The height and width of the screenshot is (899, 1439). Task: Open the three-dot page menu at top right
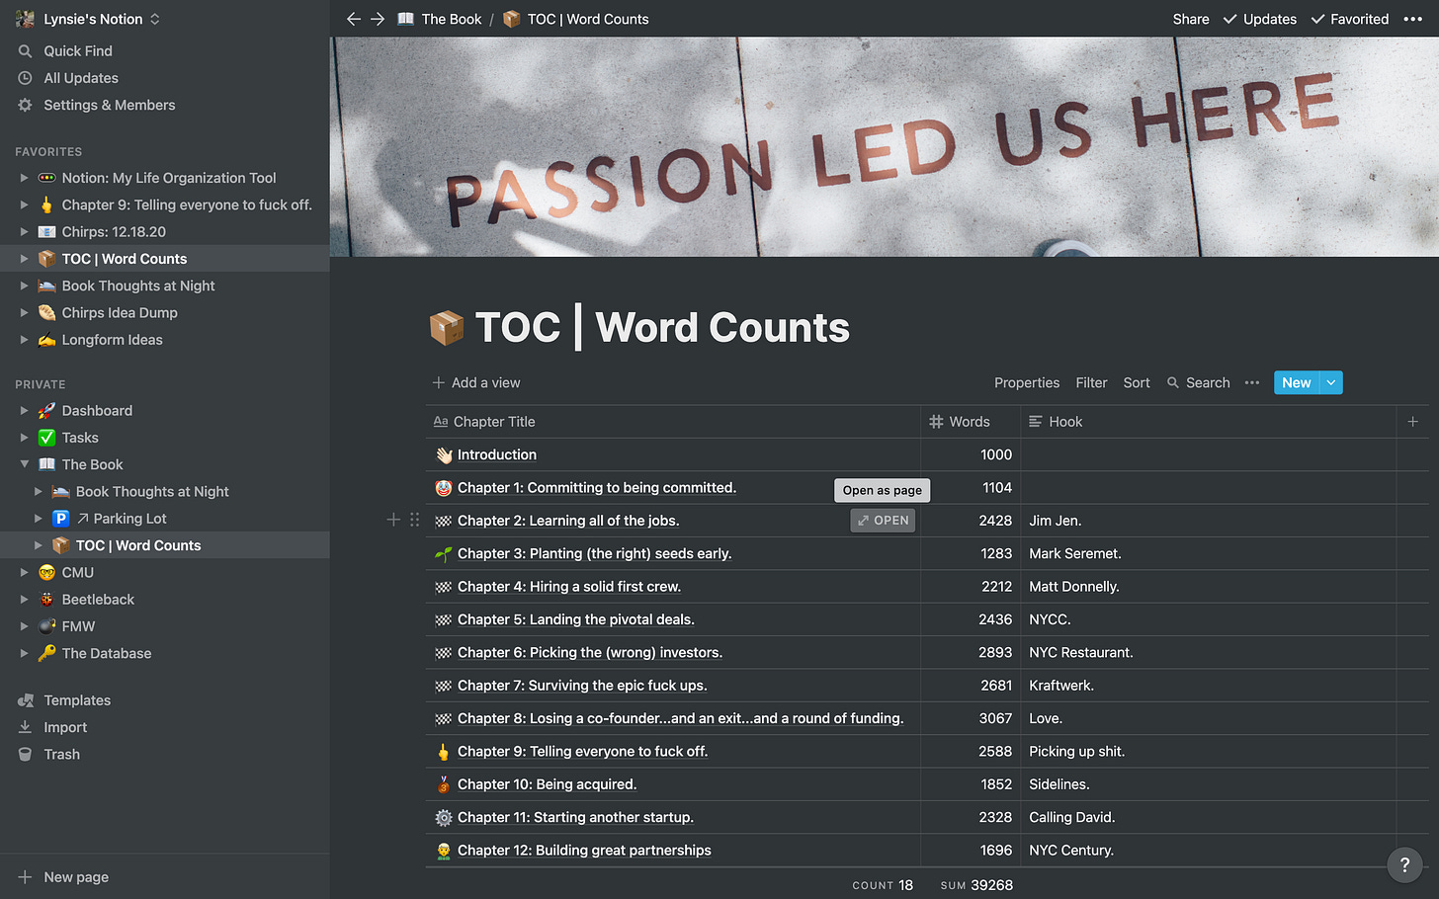(1413, 19)
